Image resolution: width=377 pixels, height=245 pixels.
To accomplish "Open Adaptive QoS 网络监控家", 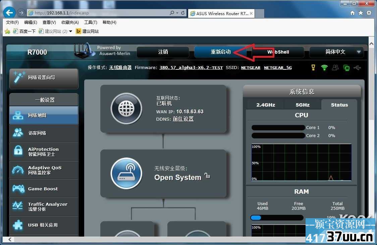I will (44, 170).
